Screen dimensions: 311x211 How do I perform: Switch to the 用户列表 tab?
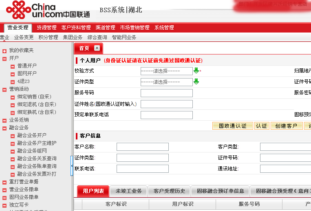pyautogui.click(x=93, y=191)
